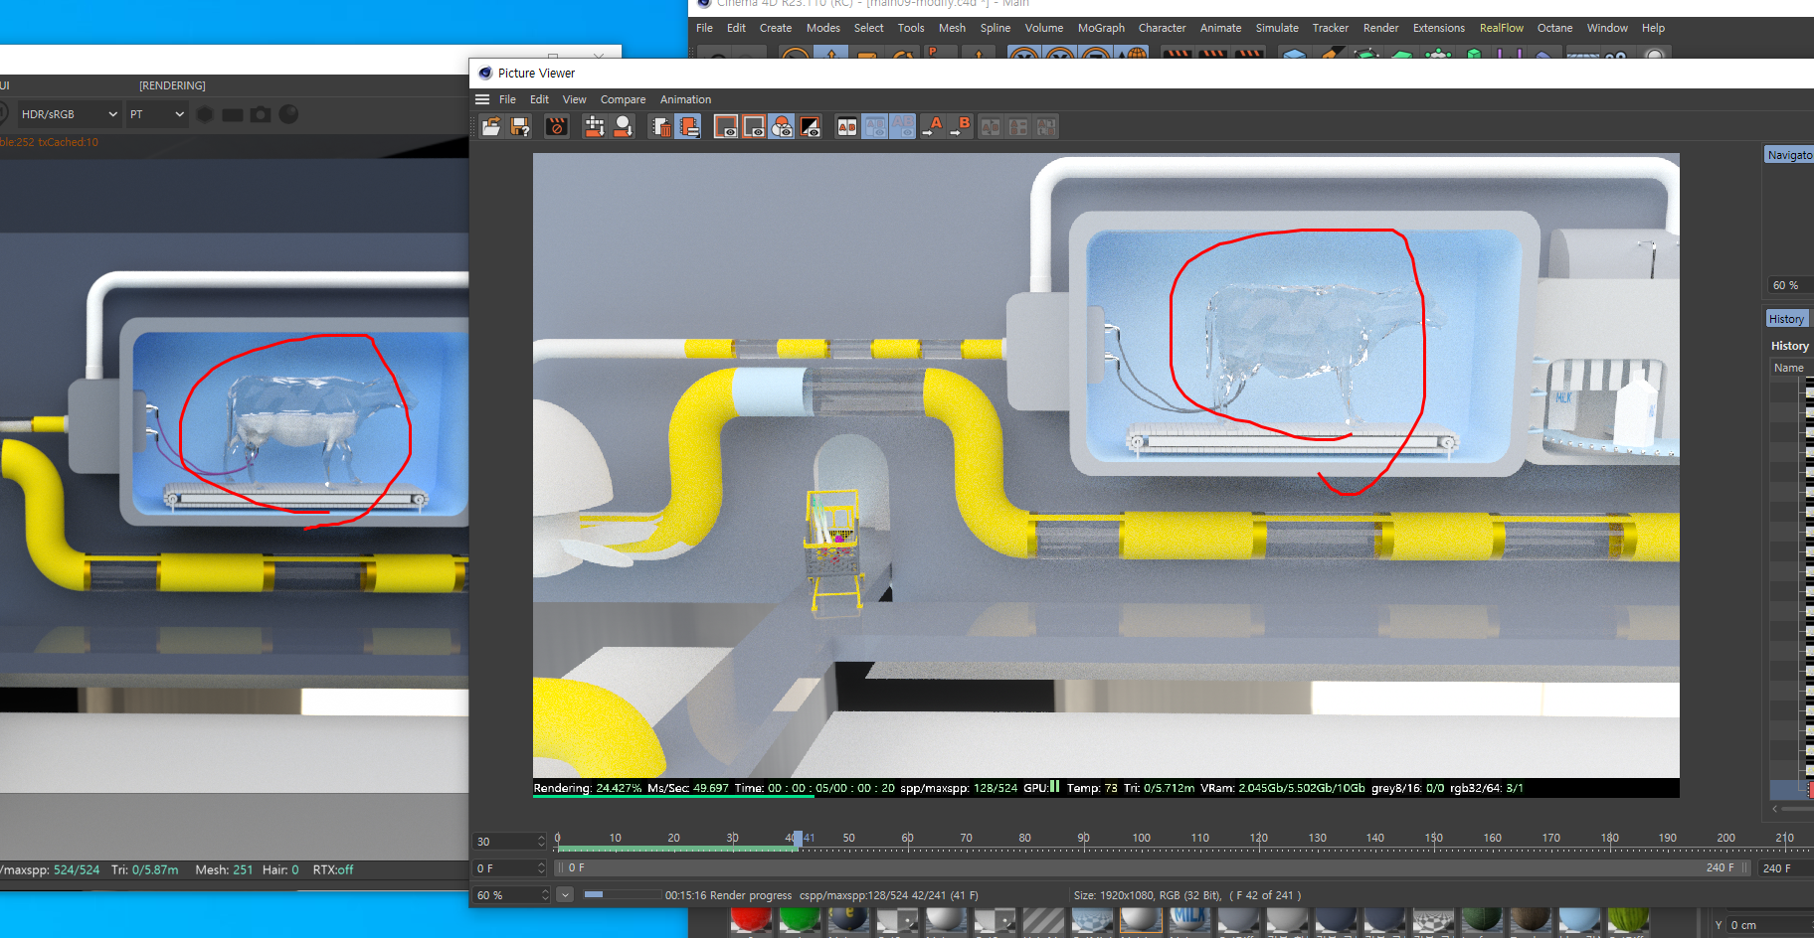1814x938 pixels.
Task: Click the Set as B compare icon
Action: pos(961,126)
